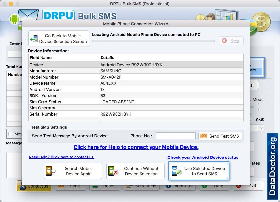Select the Sim Operator row

136,108
